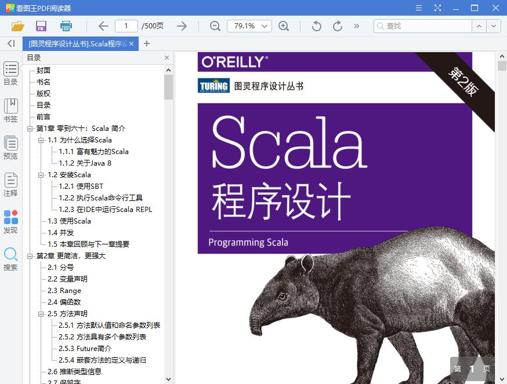Close the Scala document tab
Screen dimensions: 507x384
(x=131, y=43)
